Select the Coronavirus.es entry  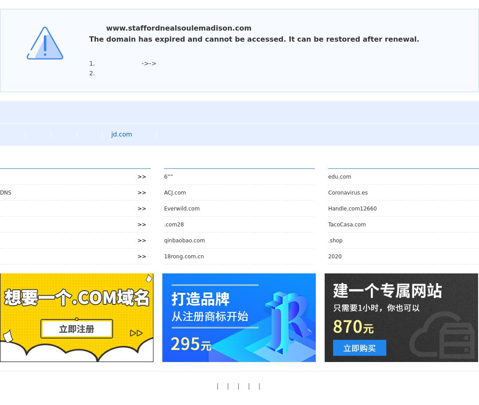[x=348, y=193]
